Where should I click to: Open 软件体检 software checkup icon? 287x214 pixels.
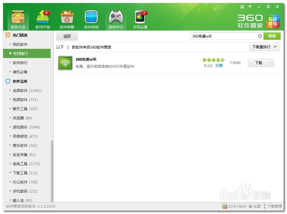pos(91,20)
